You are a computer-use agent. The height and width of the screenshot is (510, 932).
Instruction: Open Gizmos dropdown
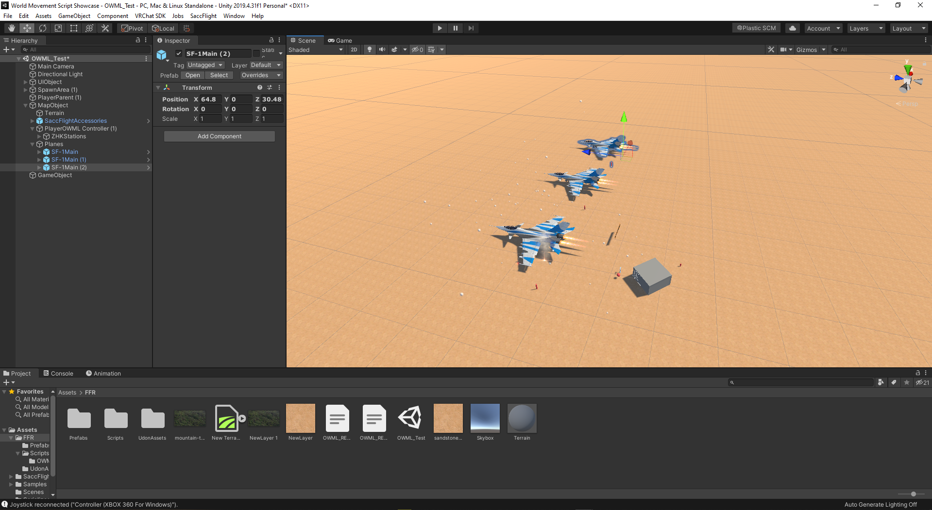[x=811, y=49]
